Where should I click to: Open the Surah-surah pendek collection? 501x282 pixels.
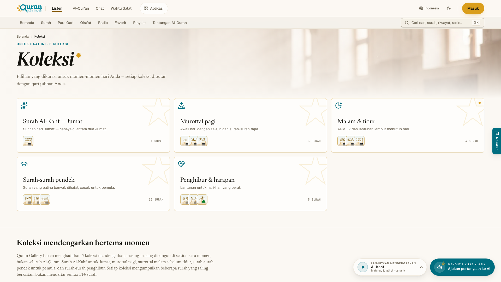[x=93, y=184]
